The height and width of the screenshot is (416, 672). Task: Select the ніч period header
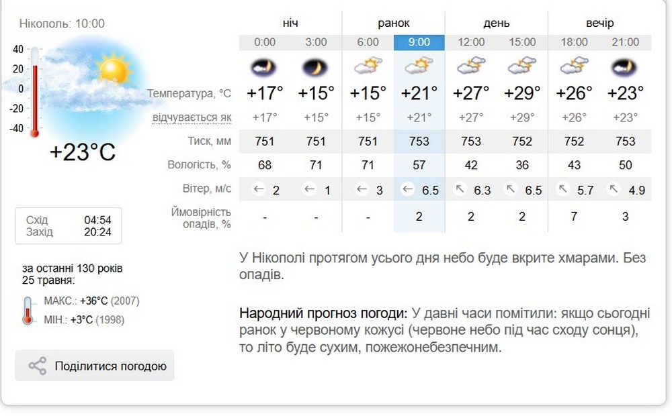point(290,23)
